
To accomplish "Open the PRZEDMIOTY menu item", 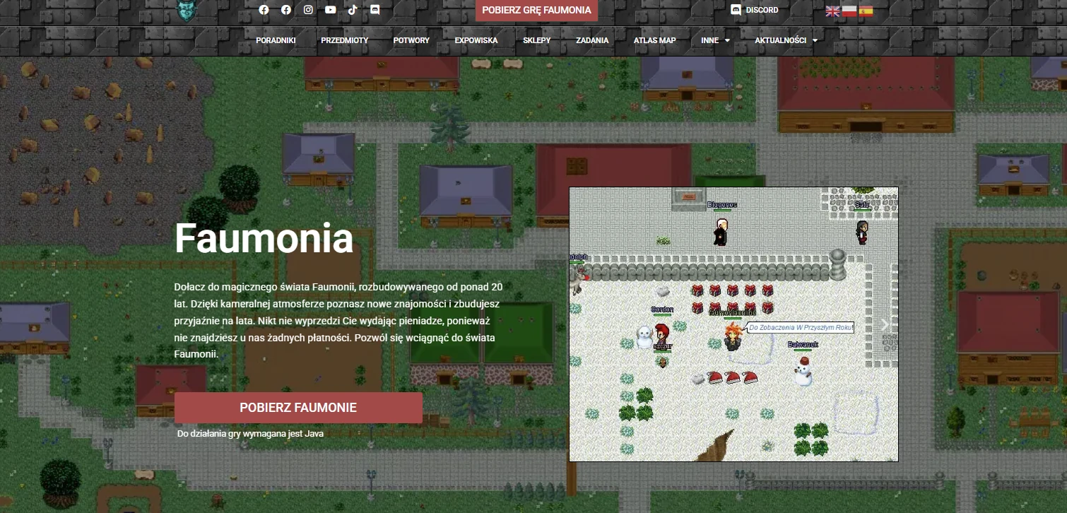I will pyautogui.click(x=344, y=40).
